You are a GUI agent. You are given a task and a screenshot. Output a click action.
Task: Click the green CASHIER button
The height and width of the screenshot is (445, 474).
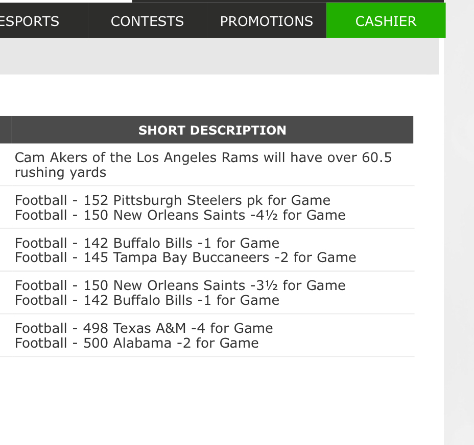(x=386, y=20)
